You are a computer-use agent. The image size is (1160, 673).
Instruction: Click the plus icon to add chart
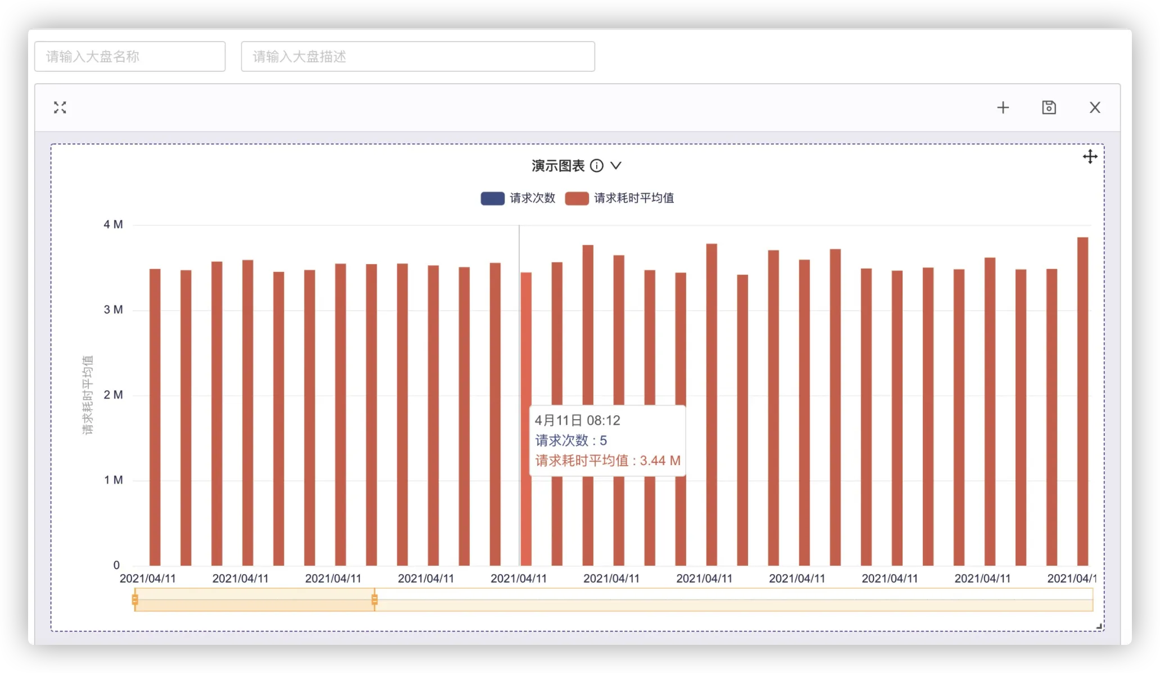coord(1003,107)
